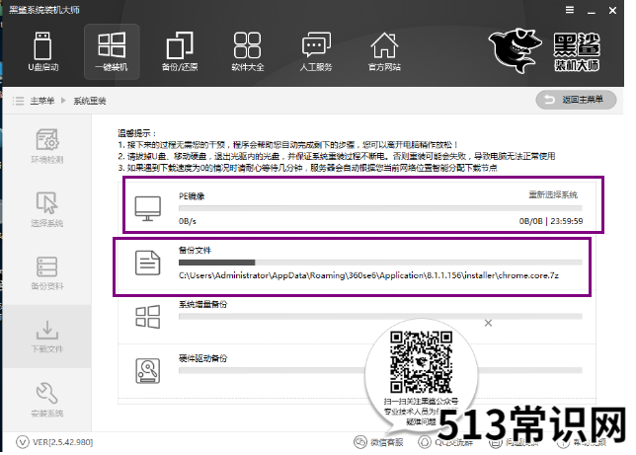Close the QR code popup bubble
The width and height of the screenshot is (636, 455).
pyautogui.click(x=488, y=323)
